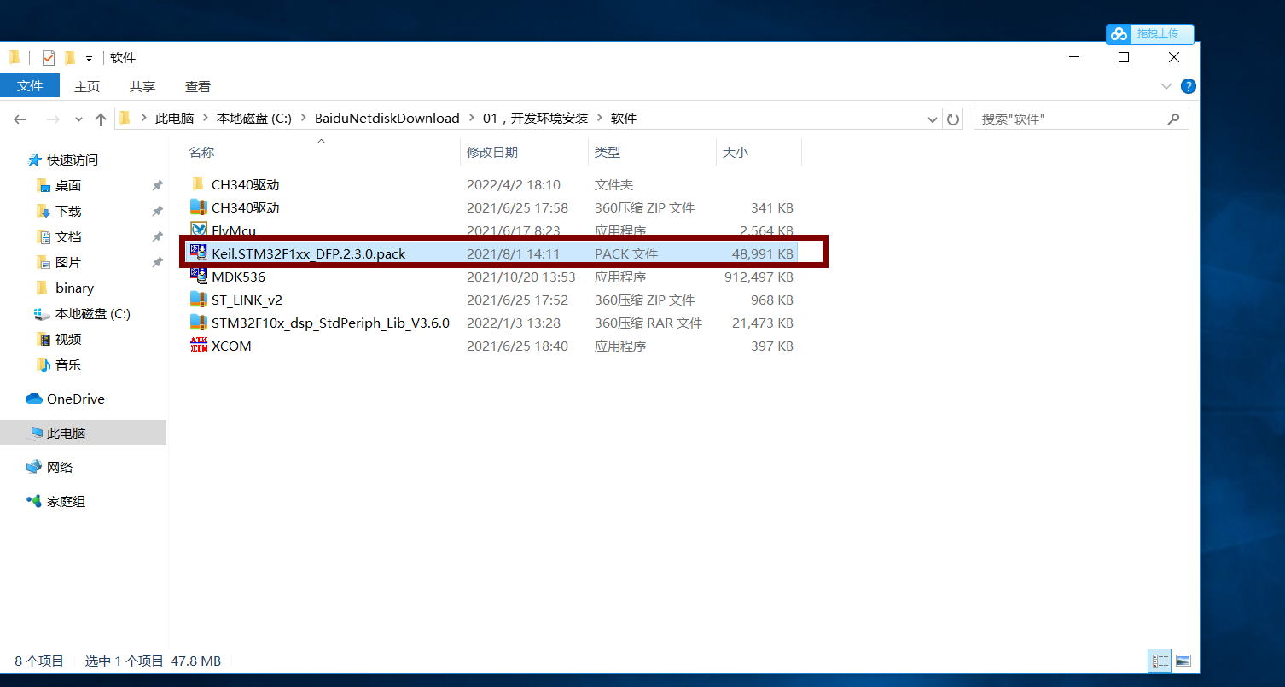Sort by the 名称 column header
The width and height of the screenshot is (1285, 687).
321,152
